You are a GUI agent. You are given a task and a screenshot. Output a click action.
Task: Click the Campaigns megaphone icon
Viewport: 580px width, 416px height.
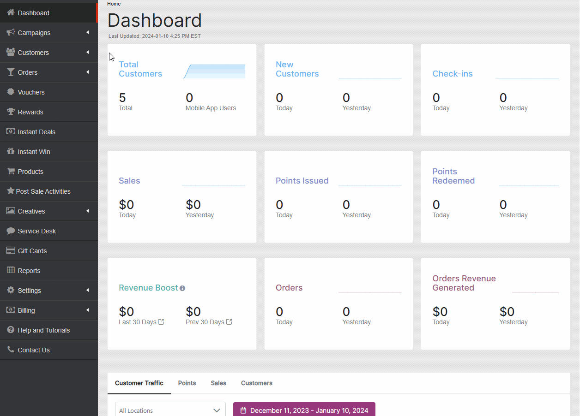(11, 32)
